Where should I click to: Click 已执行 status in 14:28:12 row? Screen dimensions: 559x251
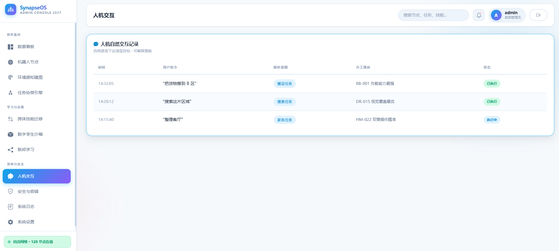(x=492, y=101)
